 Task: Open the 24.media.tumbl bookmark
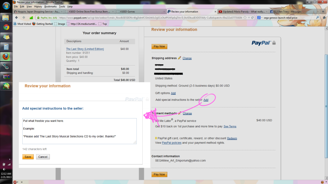click(x=82, y=24)
